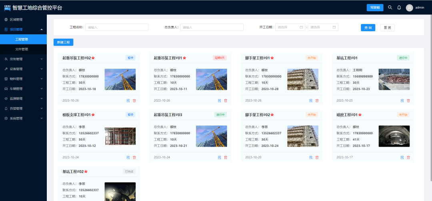The height and width of the screenshot is (201, 432).
Task: Click the star on 暗挖工程#01
Action: tap(360, 115)
